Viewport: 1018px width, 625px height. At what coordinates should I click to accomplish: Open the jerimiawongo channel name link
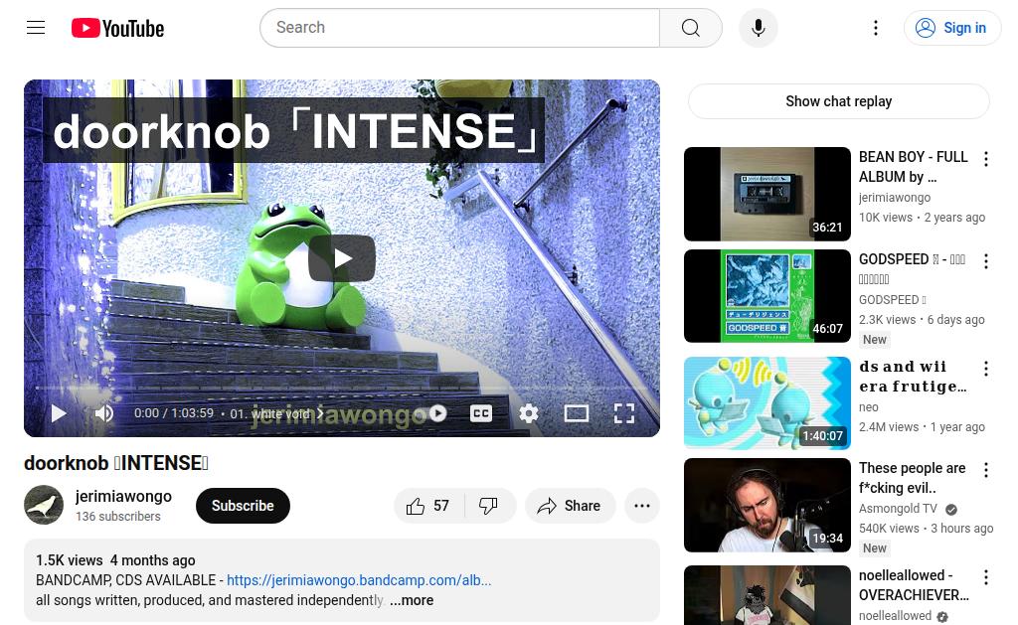pyautogui.click(x=123, y=497)
